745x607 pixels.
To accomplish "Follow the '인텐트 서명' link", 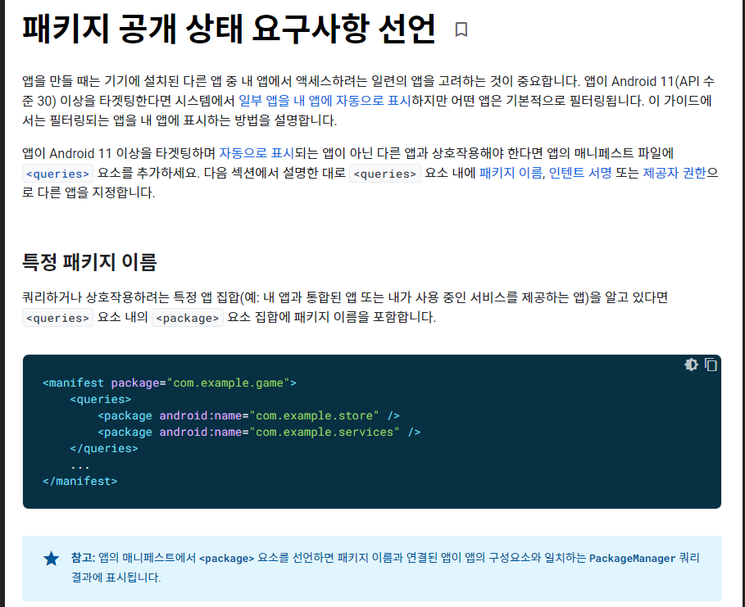I will point(580,172).
